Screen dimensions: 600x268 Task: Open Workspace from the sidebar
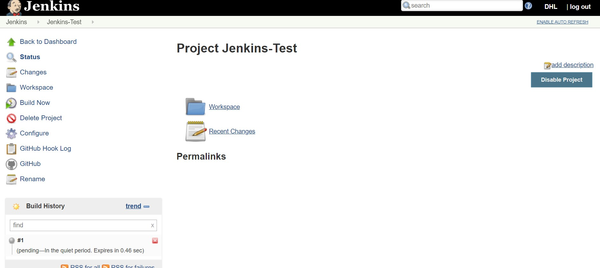tap(36, 87)
